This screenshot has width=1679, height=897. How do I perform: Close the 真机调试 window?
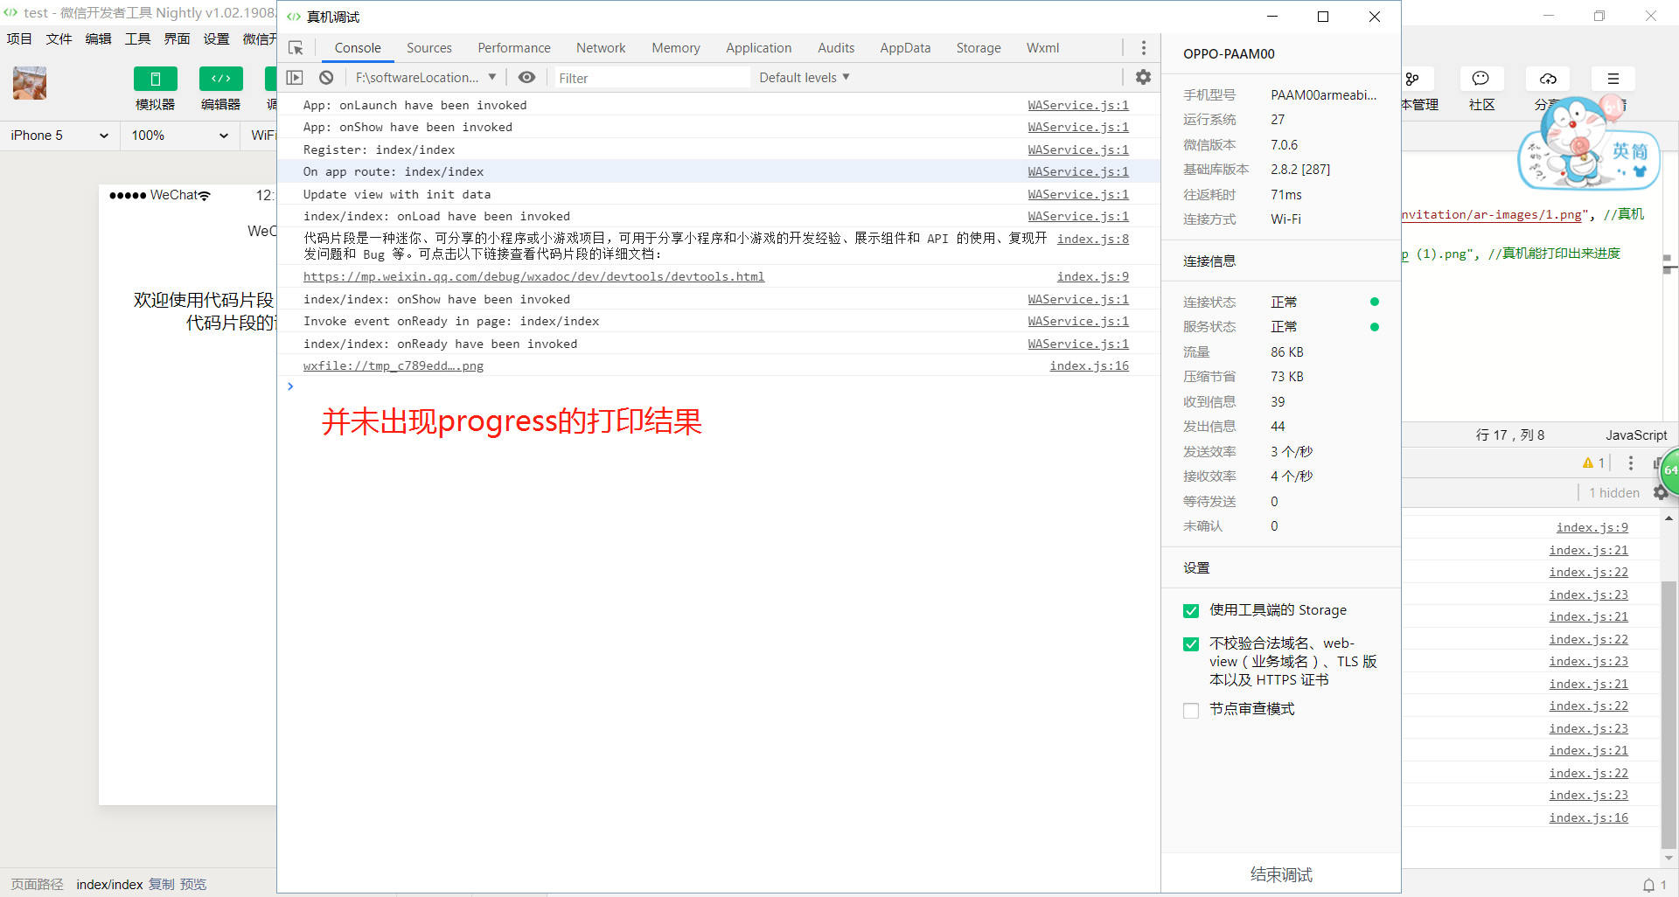1375,17
